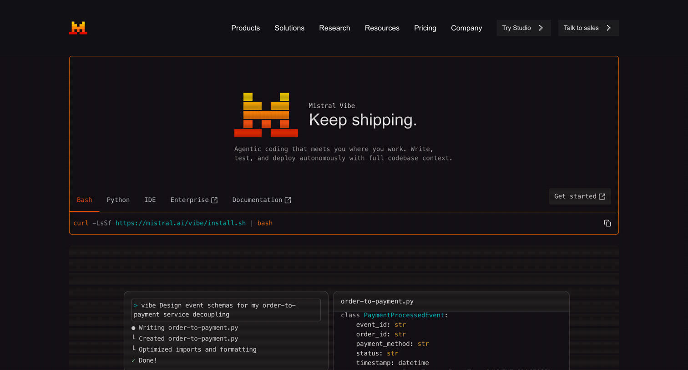Click the 'timestamp: datetime' code line
Viewport: 688px width, 370px height.
392,363
